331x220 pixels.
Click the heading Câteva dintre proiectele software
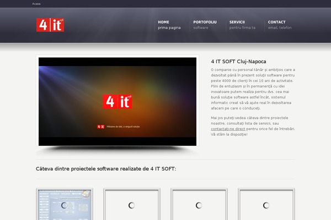click(x=106, y=169)
